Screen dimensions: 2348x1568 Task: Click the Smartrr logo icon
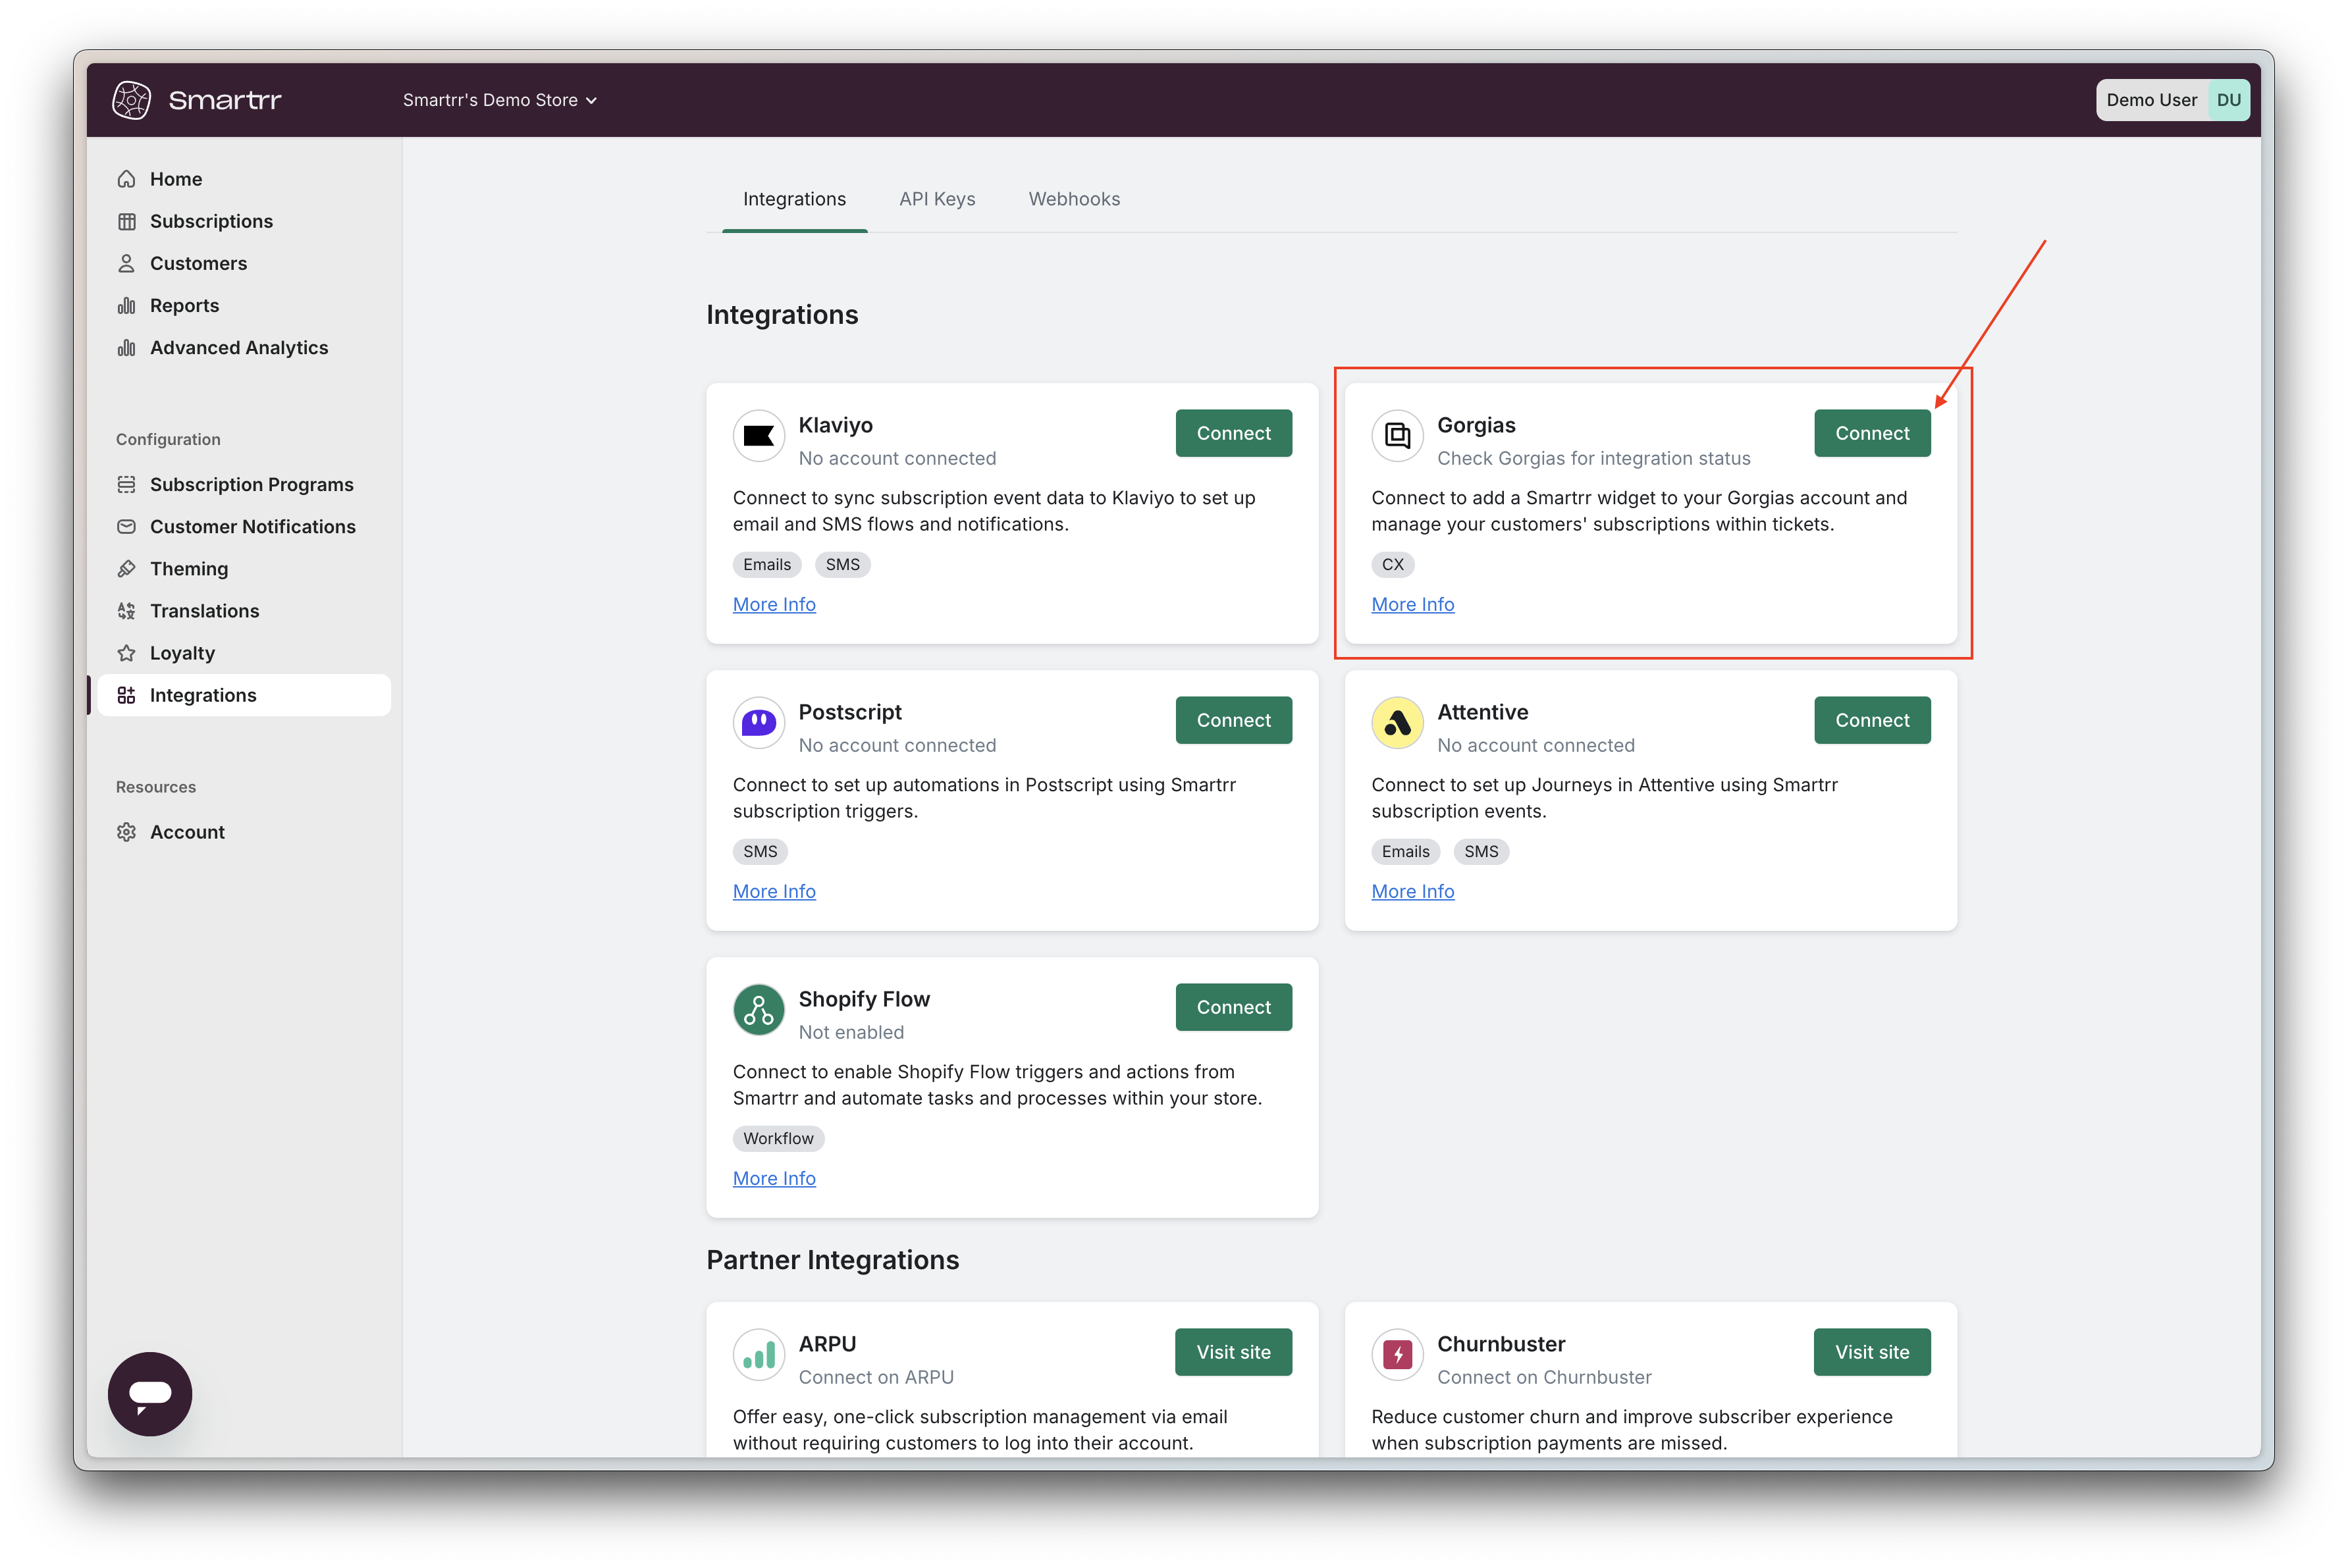tap(131, 100)
